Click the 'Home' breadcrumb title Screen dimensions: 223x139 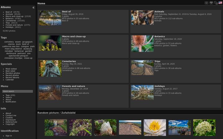[x=41, y=3]
